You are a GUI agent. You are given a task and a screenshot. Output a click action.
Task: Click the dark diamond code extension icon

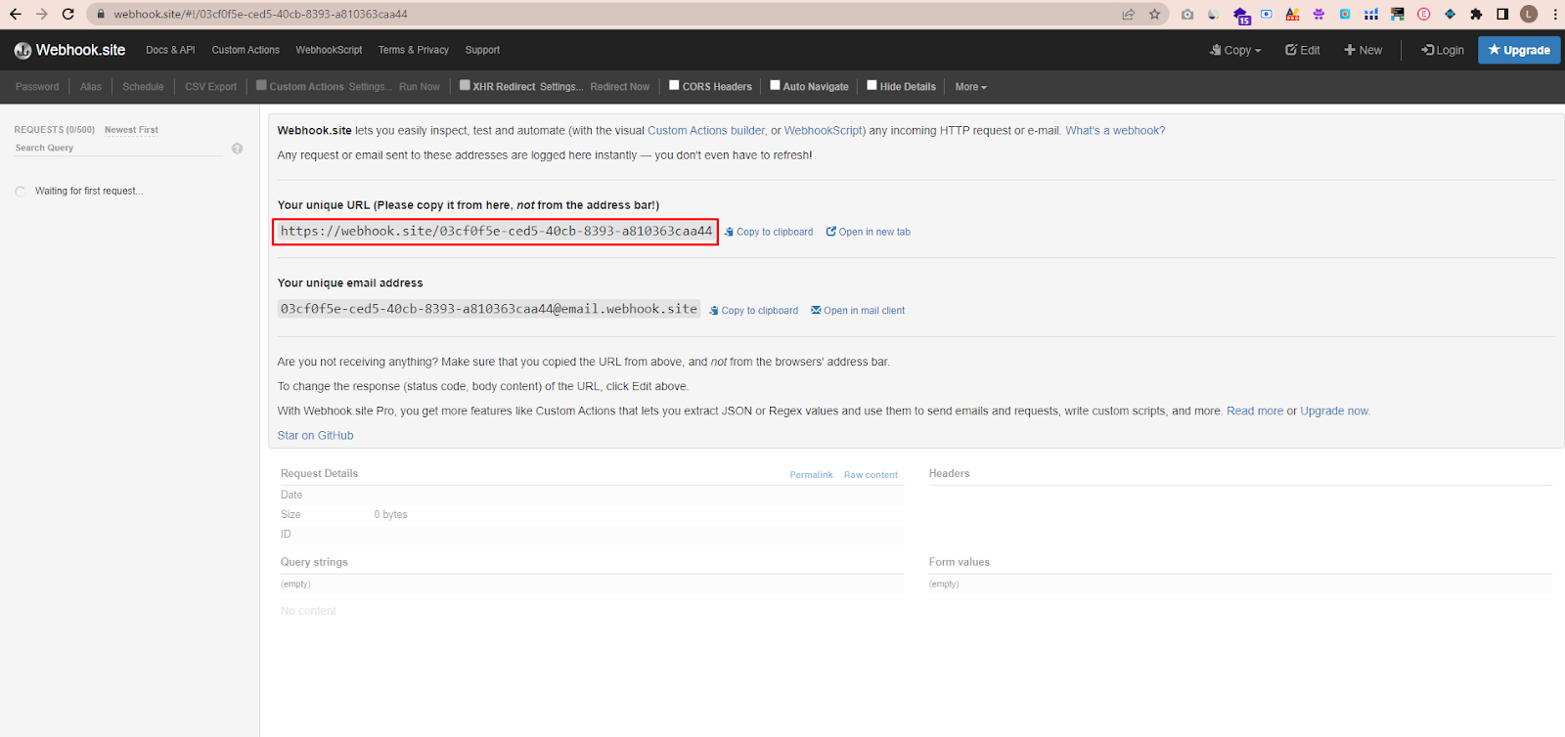(1450, 14)
